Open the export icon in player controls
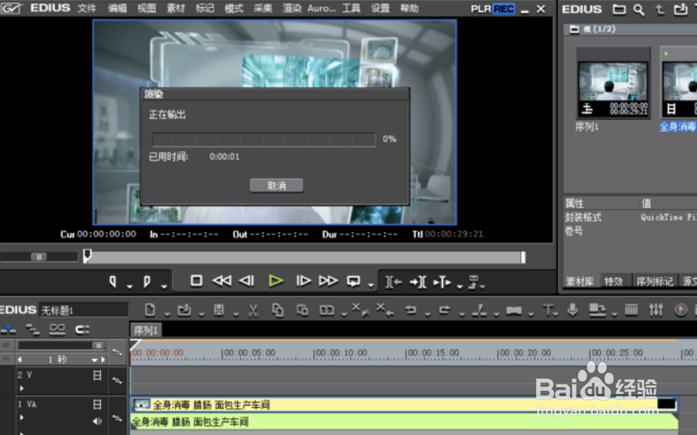 click(x=474, y=281)
